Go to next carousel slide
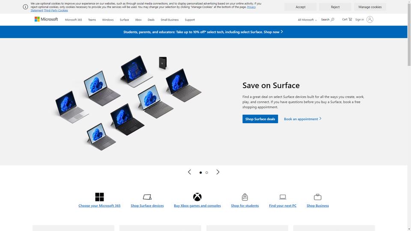The width and height of the screenshot is (411, 231). click(x=217, y=172)
